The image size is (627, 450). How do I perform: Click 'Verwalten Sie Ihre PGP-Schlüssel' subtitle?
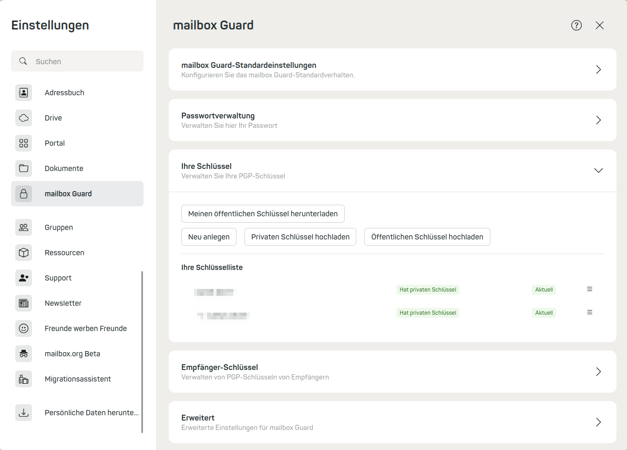233,176
